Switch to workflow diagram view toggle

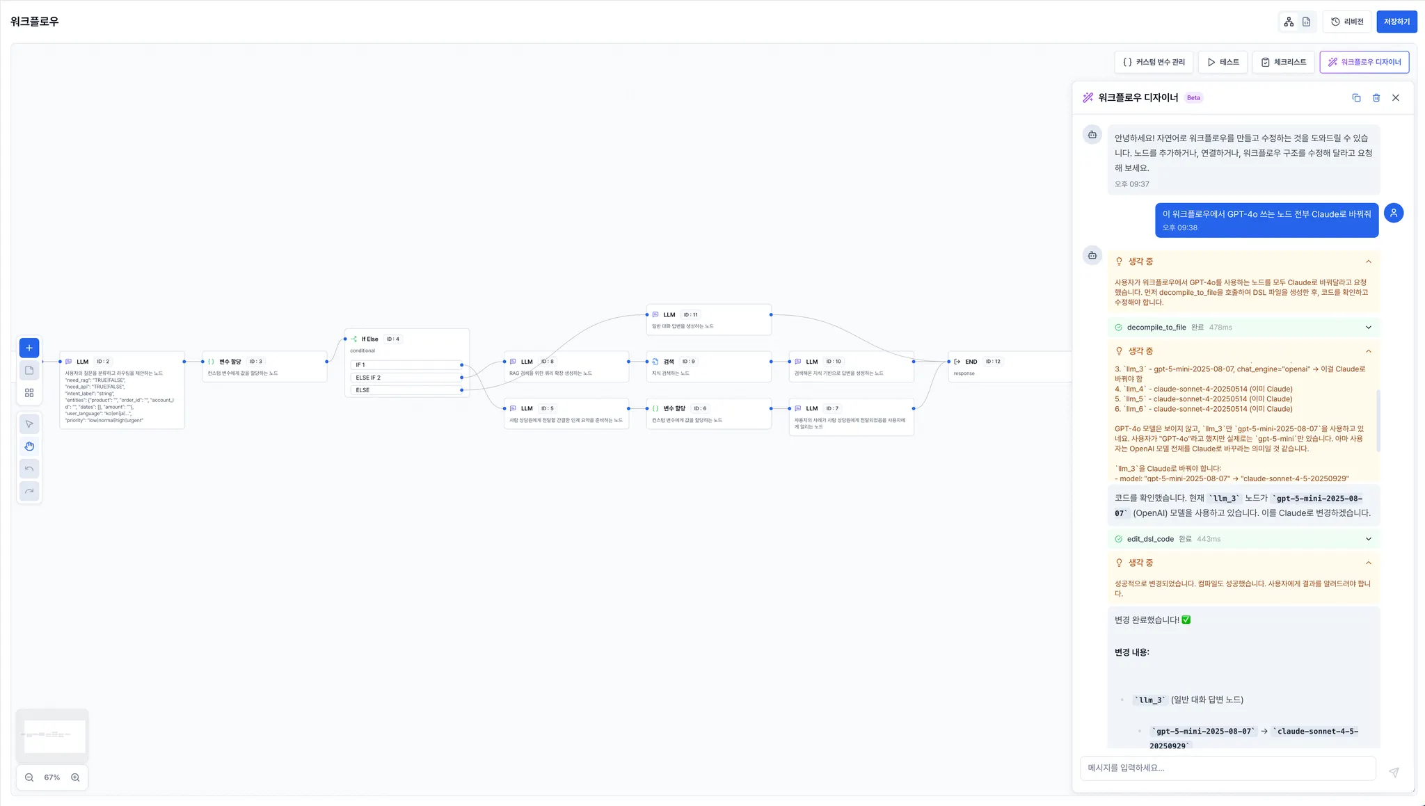pyautogui.click(x=1289, y=22)
